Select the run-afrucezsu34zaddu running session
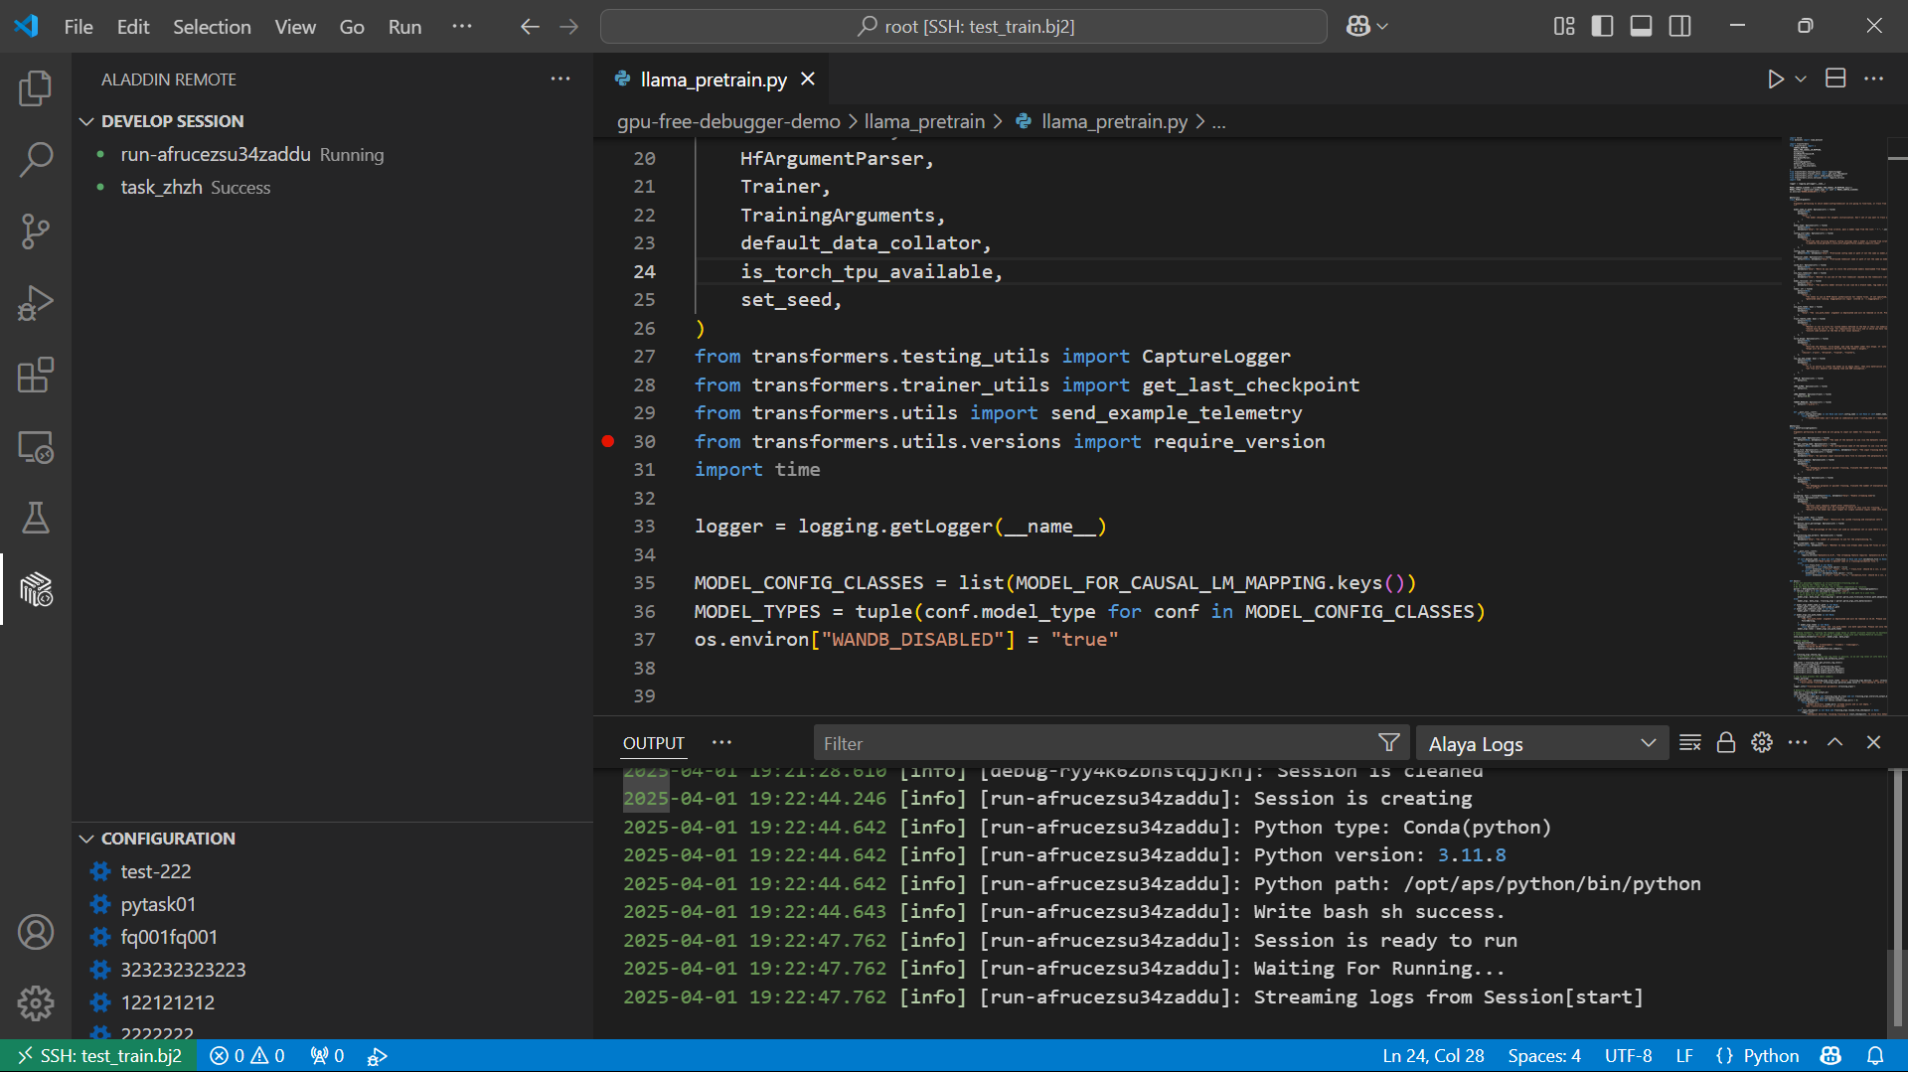Viewport: 1908px width, 1072px height. pyautogui.click(x=216, y=155)
